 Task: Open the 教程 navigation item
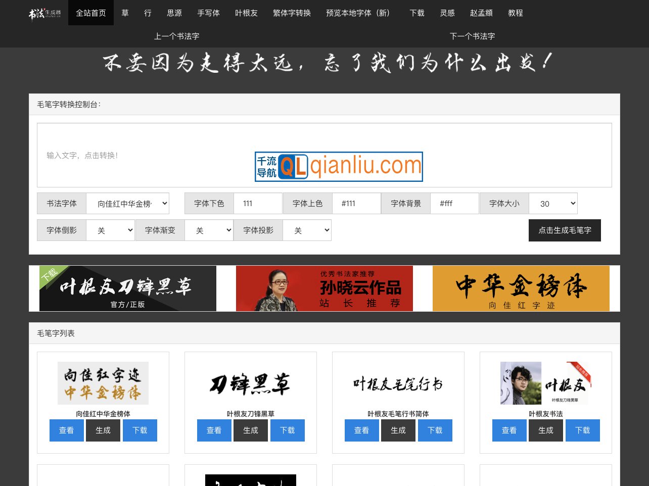(516, 13)
